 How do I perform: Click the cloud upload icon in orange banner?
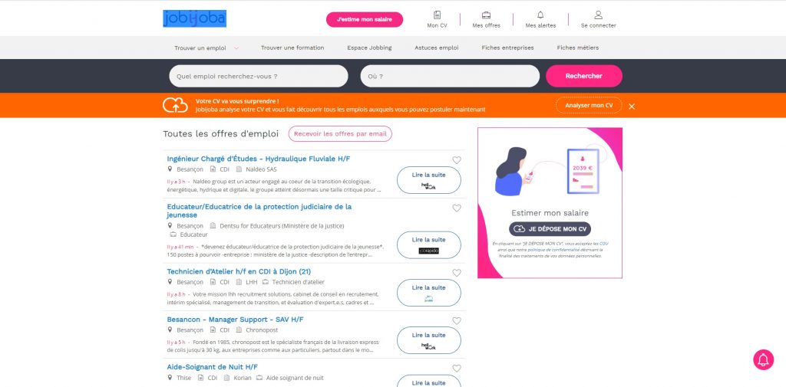point(175,105)
